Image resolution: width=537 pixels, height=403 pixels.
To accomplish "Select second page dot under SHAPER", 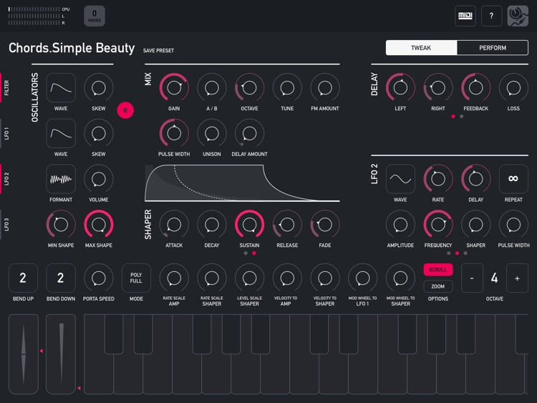I will pyautogui.click(x=253, y=253).
